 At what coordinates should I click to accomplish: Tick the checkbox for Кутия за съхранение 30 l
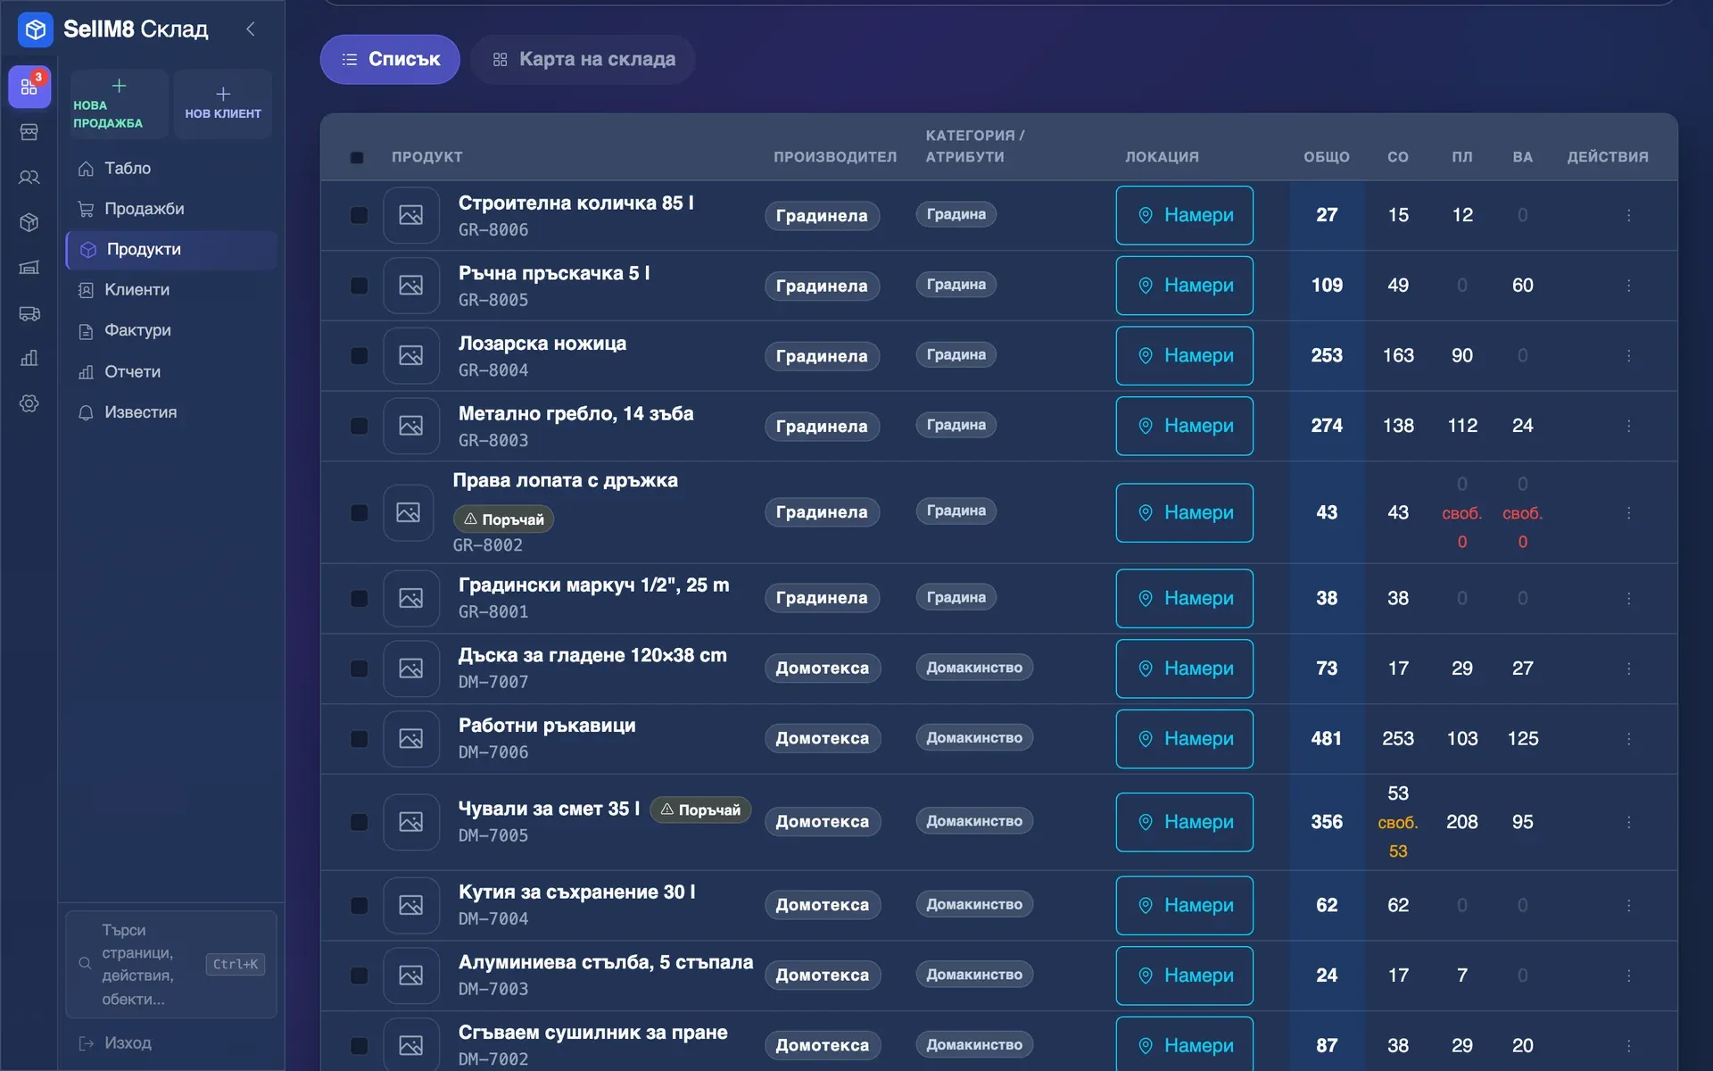coord(359,905)
